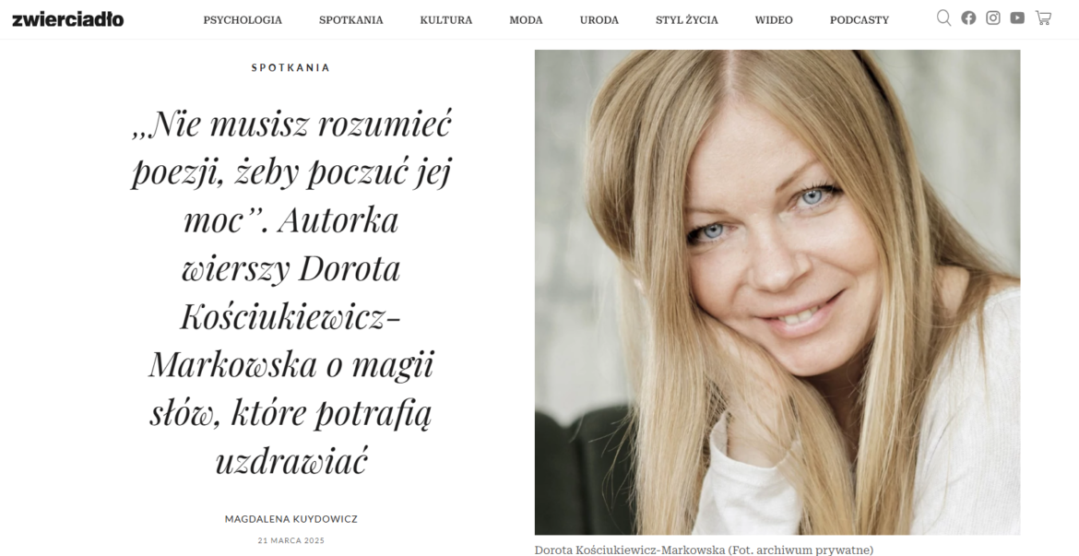Click the Spotkania category label above headline

tap(290, 67)
